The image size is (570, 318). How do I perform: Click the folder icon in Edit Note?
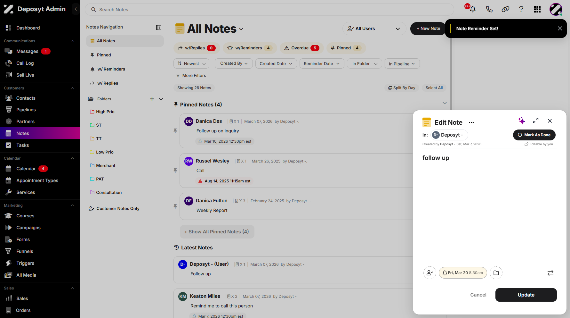tap(496, 273)
